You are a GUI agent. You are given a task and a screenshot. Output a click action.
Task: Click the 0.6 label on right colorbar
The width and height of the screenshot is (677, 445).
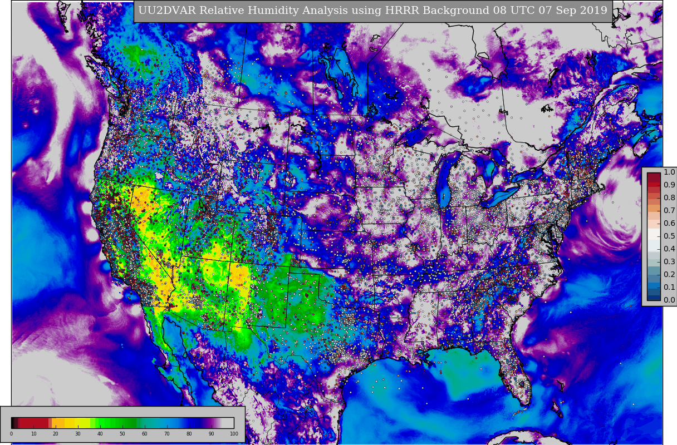[669, 223]
